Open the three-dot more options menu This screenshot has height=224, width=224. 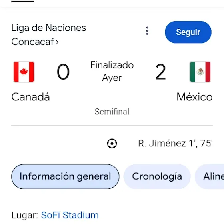tap(147, 31)
